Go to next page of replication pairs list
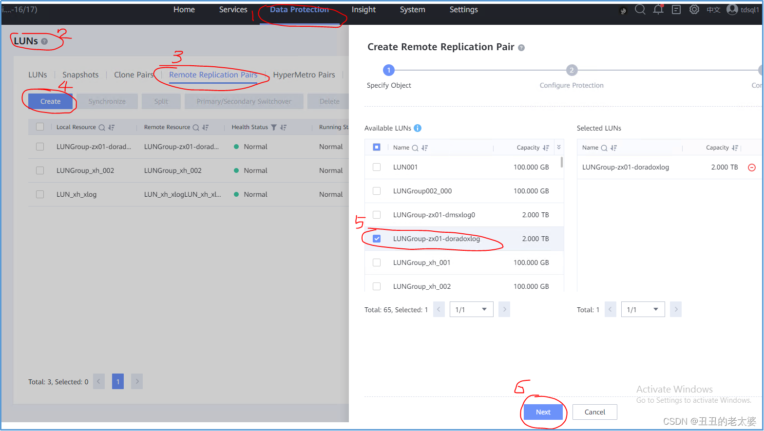This screenshot has height=431, width=764. [x=137, y=381]
